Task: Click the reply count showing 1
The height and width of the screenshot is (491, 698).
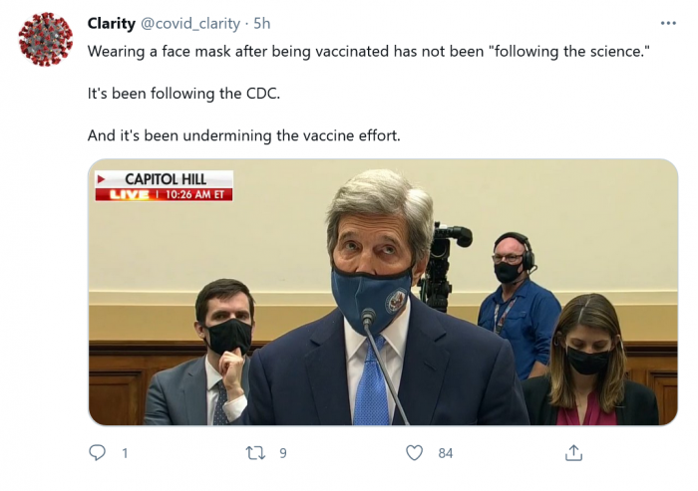Action: [125, 453]
